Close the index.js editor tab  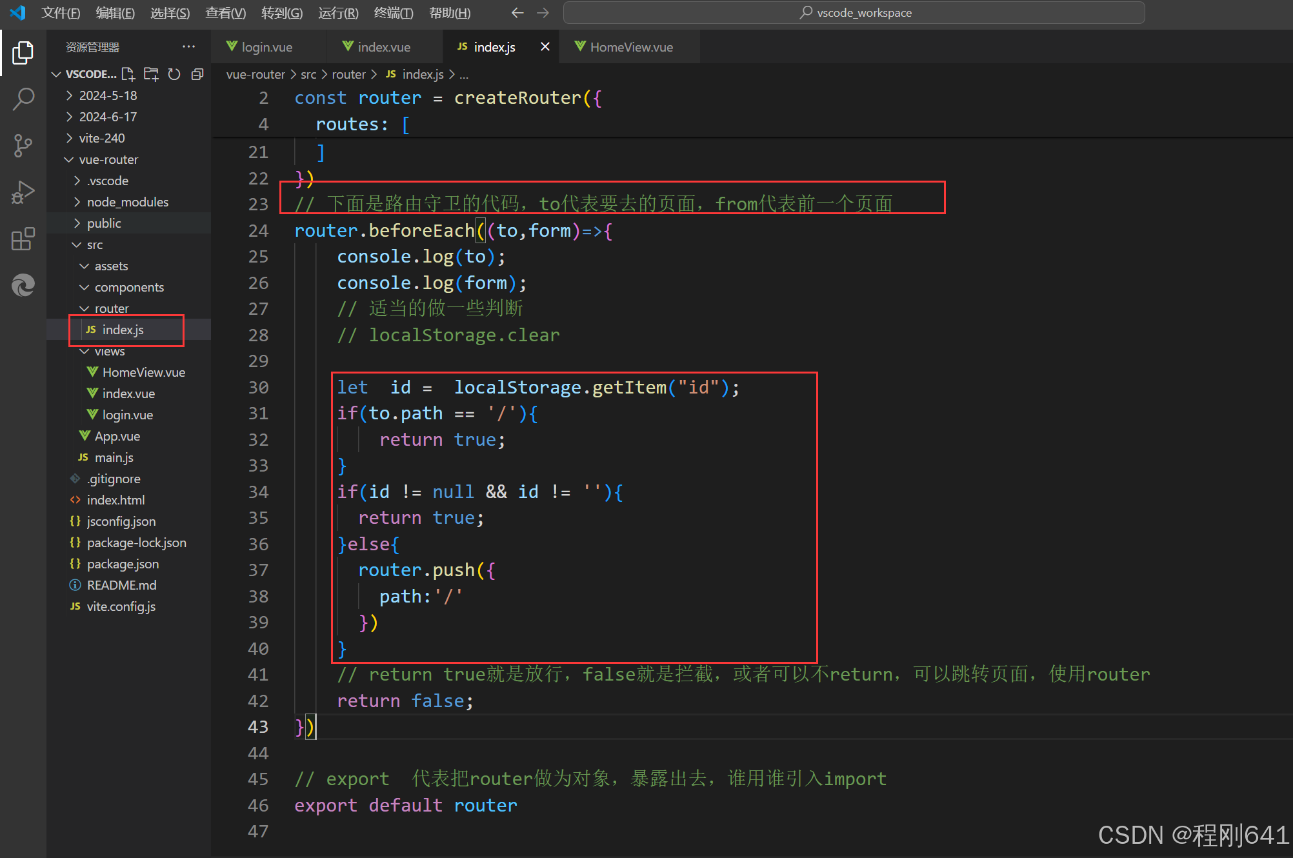545,47
